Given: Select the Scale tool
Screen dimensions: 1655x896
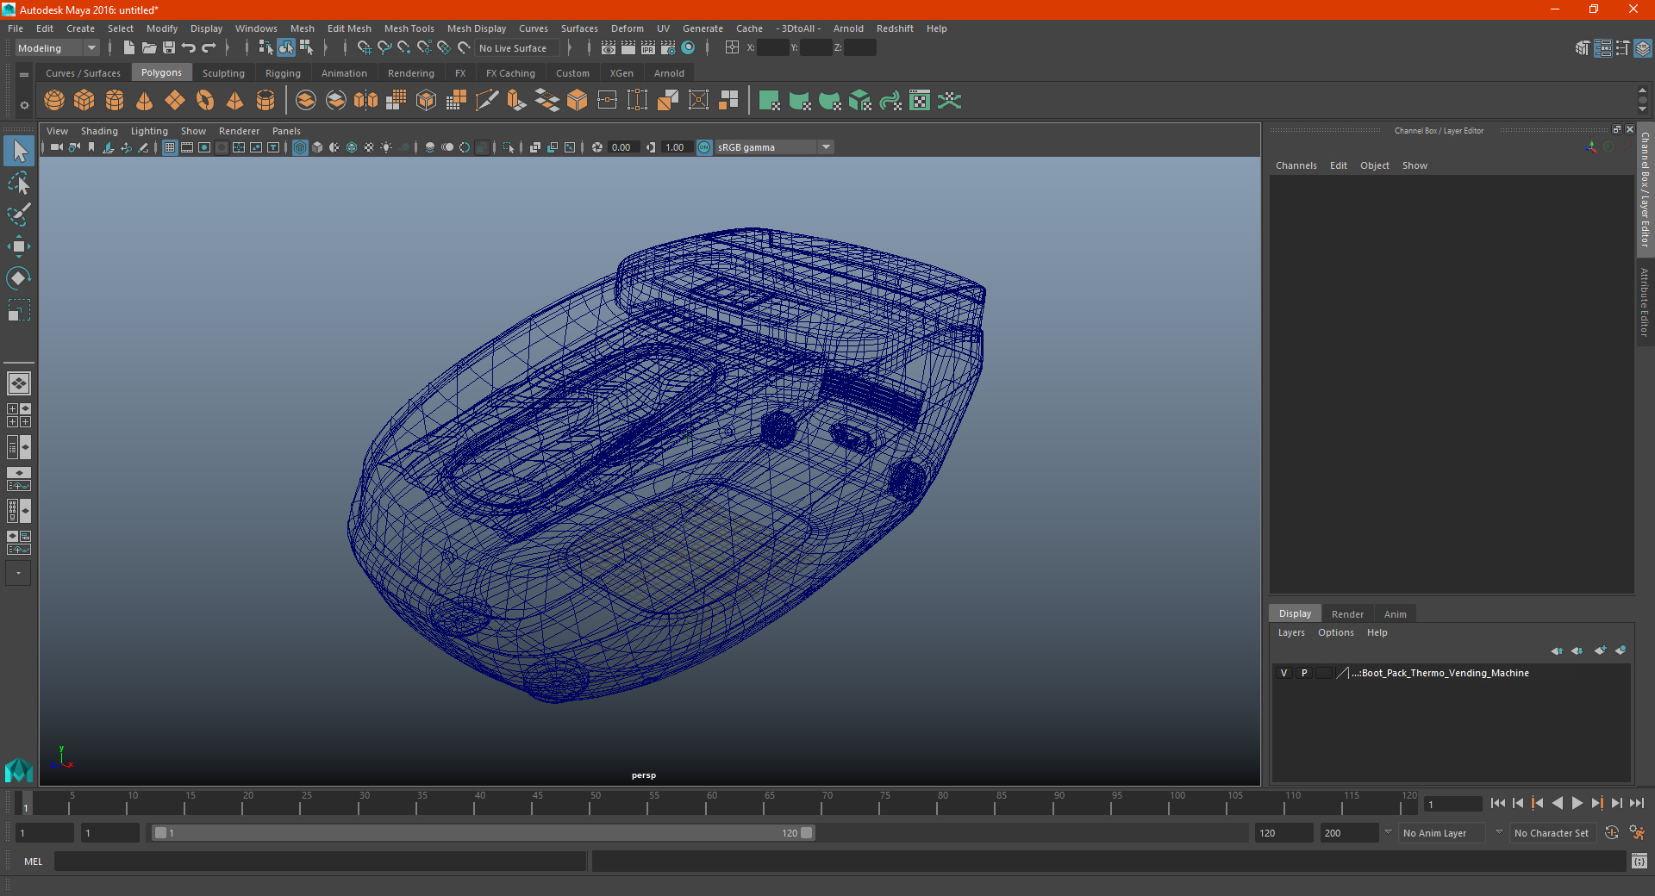Looking at the screenshot, I should click(19, 310).
